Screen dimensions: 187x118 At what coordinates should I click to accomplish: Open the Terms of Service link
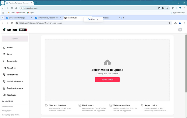coord(7,106)
